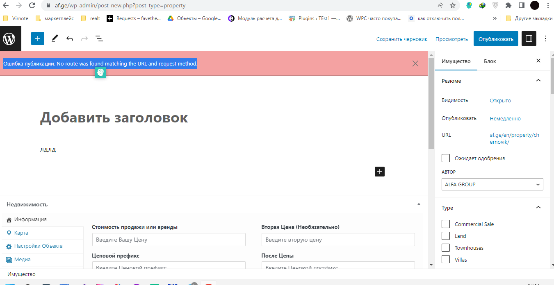Viewport: 554px width, 285px height.
Task: Collapse the Резюме panel chevron
Action: click(x=538, y=81)
